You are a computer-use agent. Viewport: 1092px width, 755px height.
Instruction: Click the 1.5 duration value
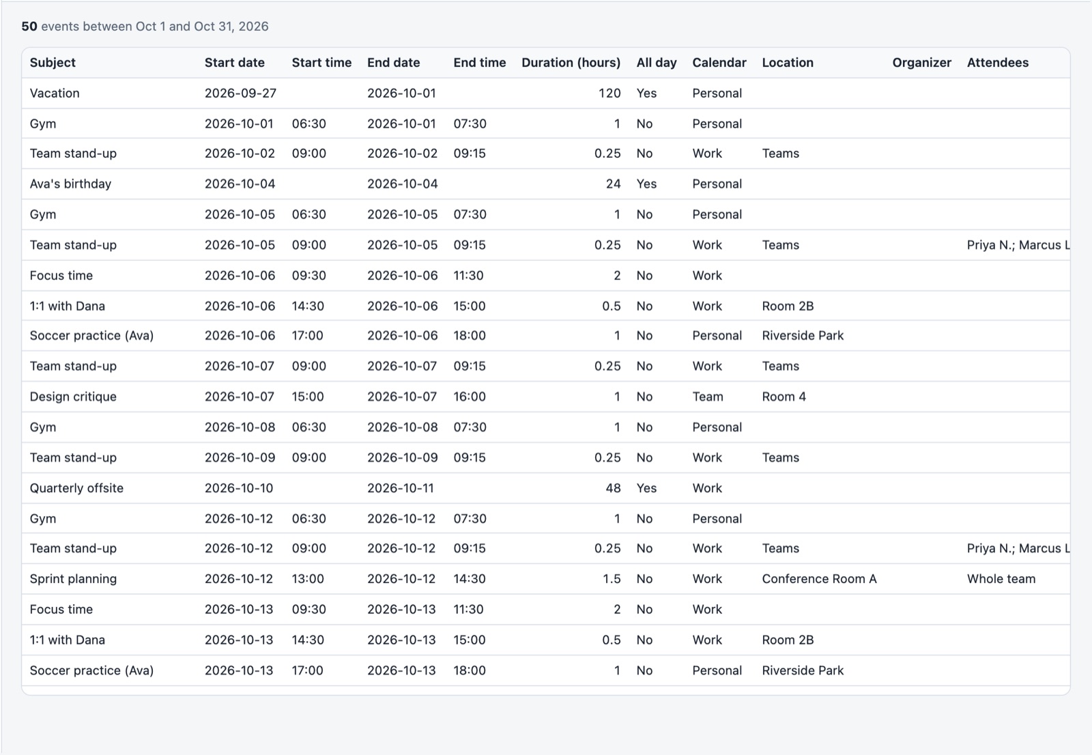point(612,580)
